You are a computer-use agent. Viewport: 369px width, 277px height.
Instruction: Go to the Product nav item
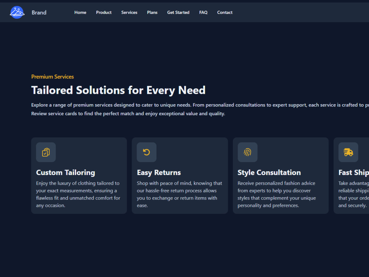(x=104, y=13)
